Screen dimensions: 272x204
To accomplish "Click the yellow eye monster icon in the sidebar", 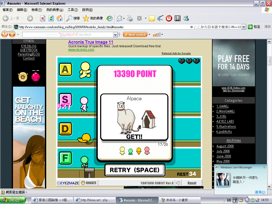I will pos(23,77).
